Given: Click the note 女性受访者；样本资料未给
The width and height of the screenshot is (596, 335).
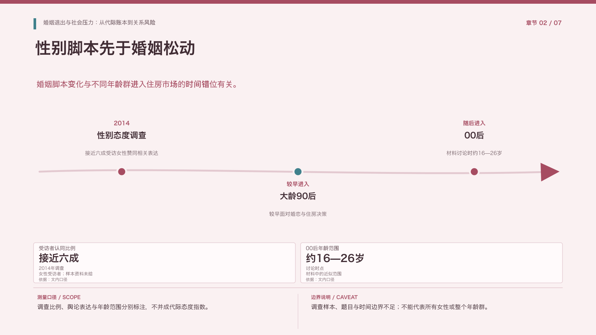Looking at the screenshot, I should pyautogui.click(x=66, y=274).
